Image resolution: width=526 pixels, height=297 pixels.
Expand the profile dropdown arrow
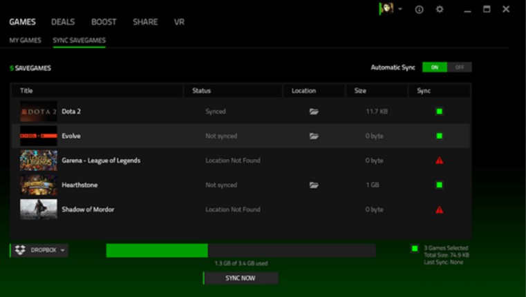pos(400,9)
